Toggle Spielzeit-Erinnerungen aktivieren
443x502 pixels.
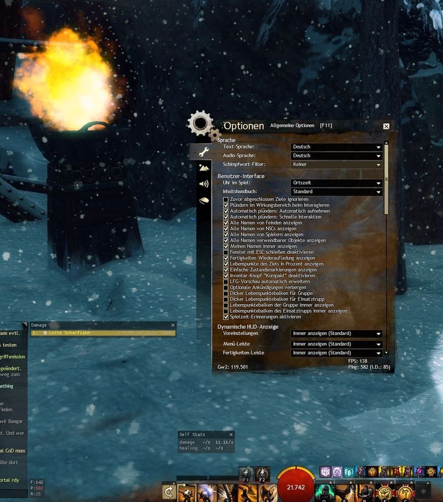pyautogui.click(x=226, y=317)
